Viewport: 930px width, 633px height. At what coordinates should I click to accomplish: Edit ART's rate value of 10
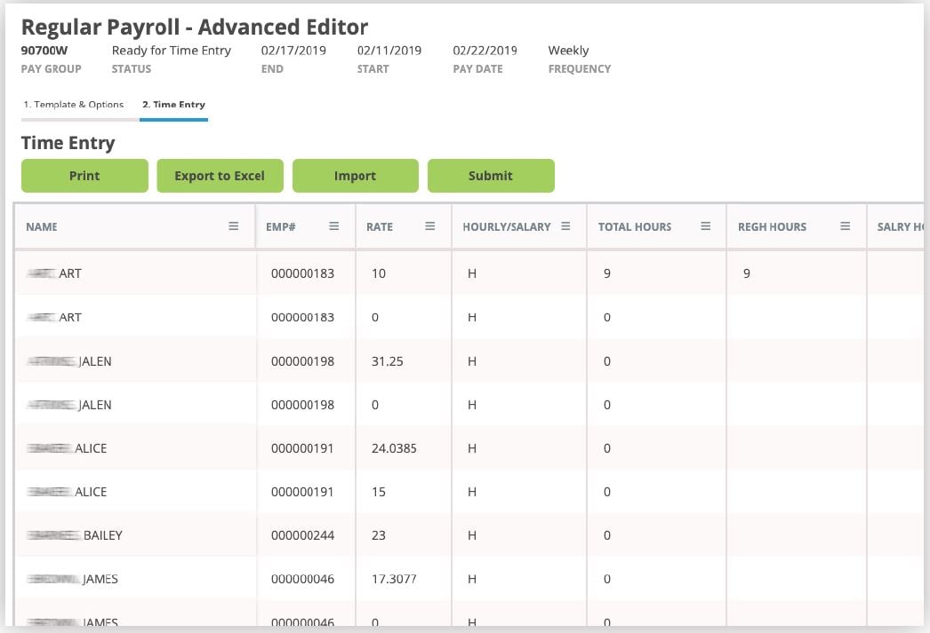tap(377, 273)
